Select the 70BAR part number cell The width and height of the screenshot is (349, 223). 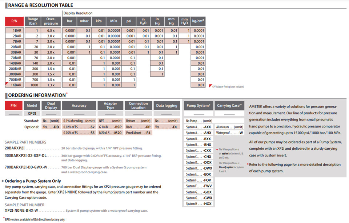(x=14, y=58)
